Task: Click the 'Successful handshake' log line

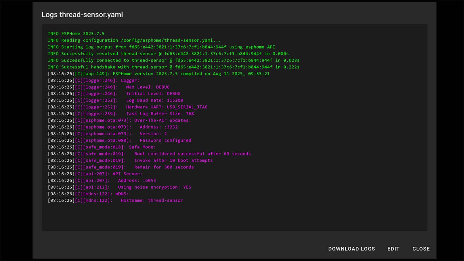Action: [x=173, y=67]
